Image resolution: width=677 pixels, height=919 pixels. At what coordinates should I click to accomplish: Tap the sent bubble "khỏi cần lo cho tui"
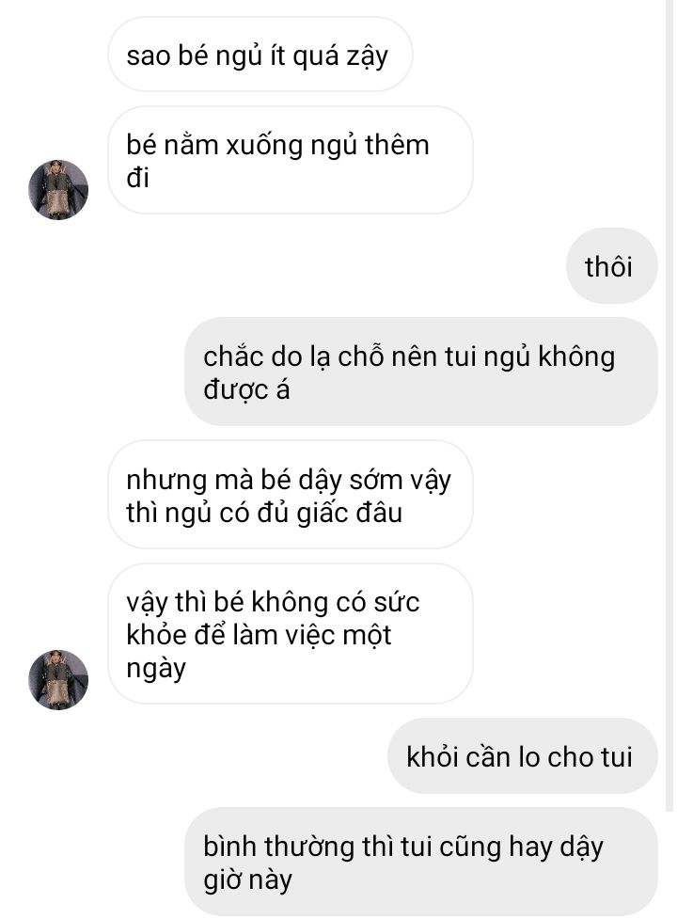point(523,756)
